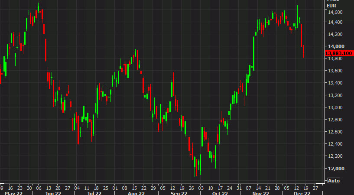Click the 10 date tick label
This screenshot has height=195, width=354.
pyautogui.click(x=211, y=188)
